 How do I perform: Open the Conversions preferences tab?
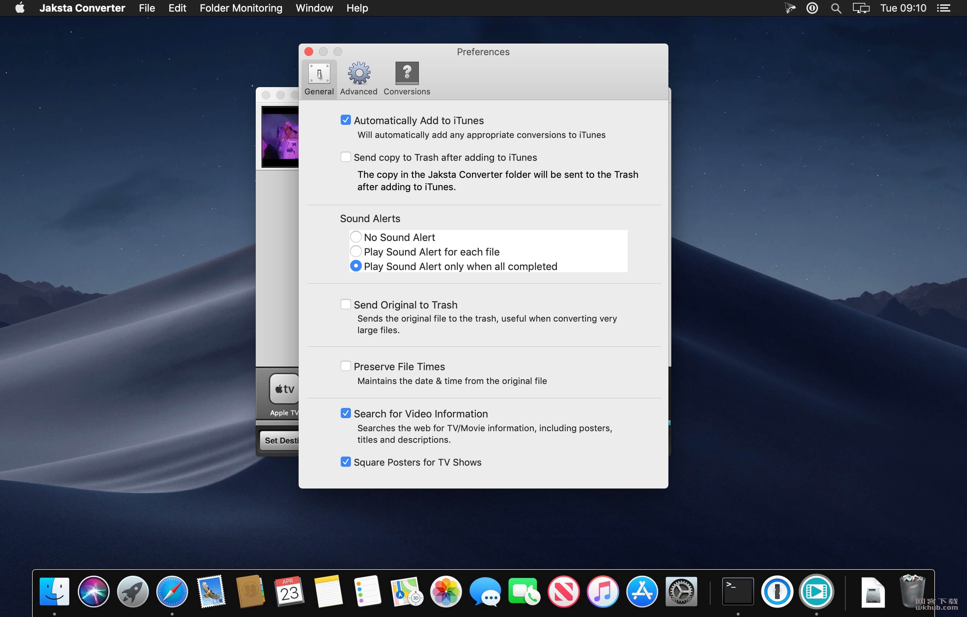(407, 79)
